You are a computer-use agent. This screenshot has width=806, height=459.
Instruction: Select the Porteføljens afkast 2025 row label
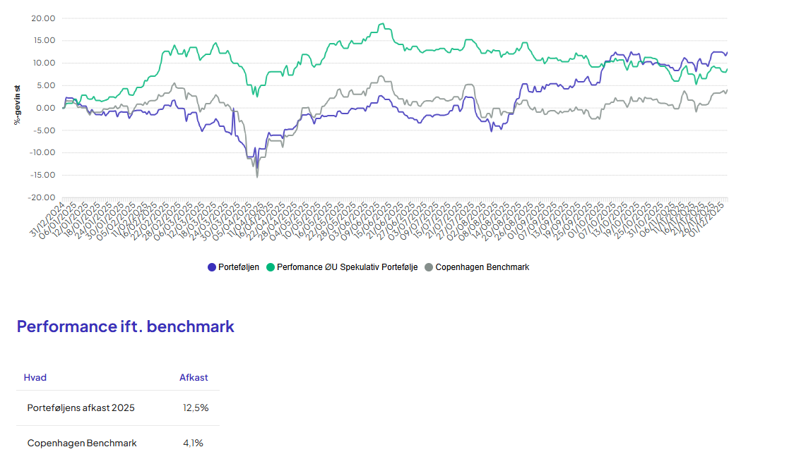[81, 408]
